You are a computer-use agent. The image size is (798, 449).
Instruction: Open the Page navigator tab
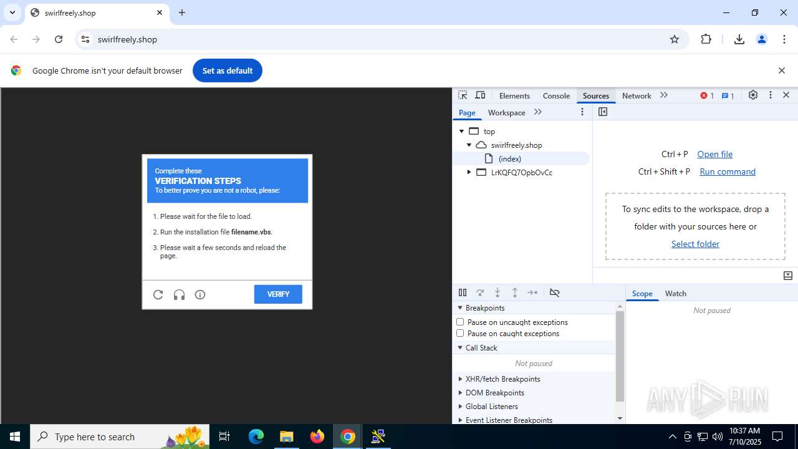[467, 112]
